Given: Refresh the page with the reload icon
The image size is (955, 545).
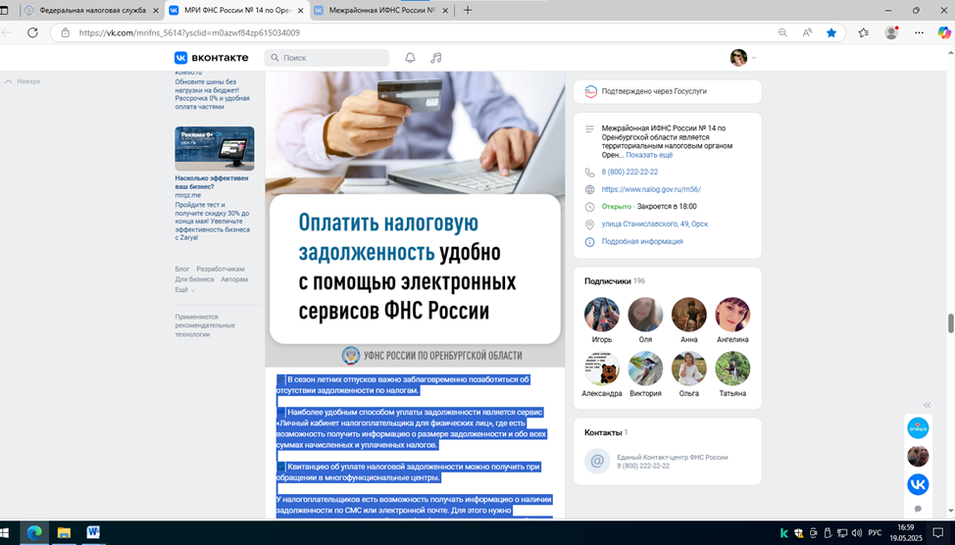Looking at the screenshot, I should [32, 32].
